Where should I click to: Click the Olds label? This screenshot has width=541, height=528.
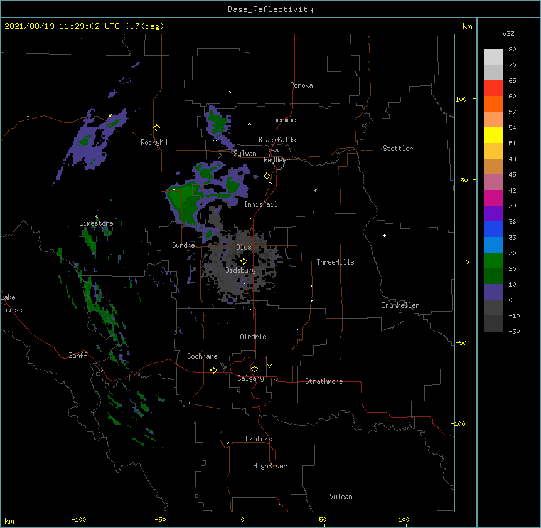pyautogui.click(x=244, y=247)
